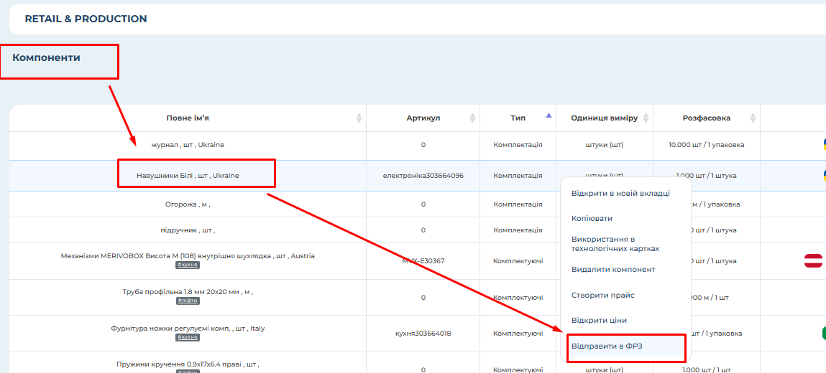Select the 'Навушники Білі' component row
Screen dimensions: 826x373
188,175
